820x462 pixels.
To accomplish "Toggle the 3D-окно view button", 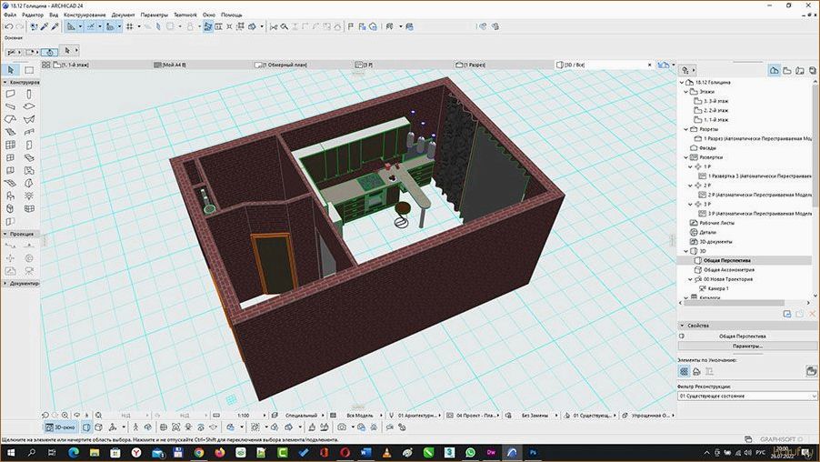I will 60,427.
